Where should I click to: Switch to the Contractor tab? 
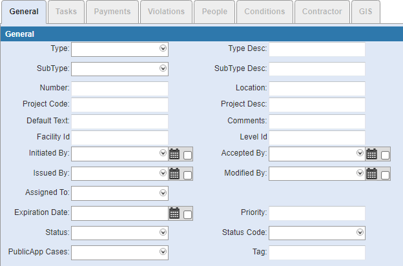click(322, 12)
